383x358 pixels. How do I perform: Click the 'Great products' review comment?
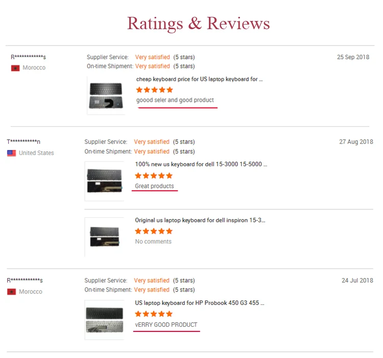pyautogui.click(x=154, y=186)
